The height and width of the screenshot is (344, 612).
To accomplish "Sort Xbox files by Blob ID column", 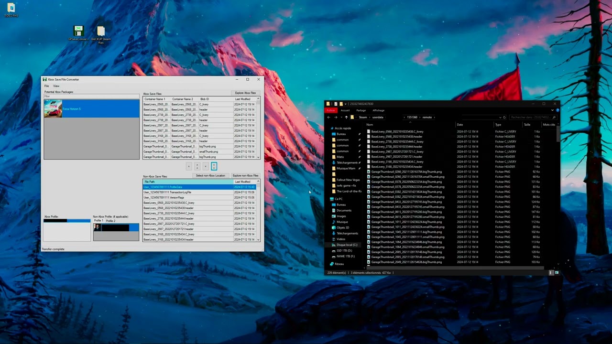I will pos(205,99).
